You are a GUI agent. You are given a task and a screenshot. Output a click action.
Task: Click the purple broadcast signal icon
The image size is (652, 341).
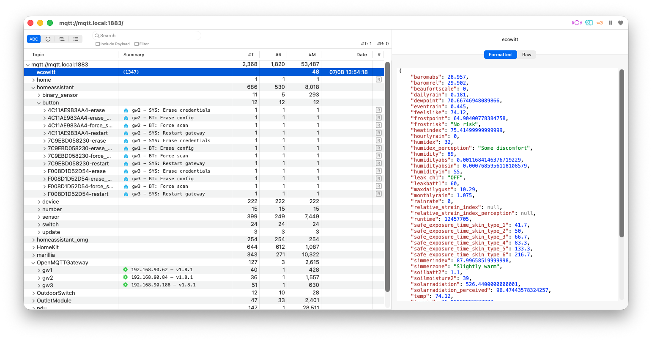point(577,23)
